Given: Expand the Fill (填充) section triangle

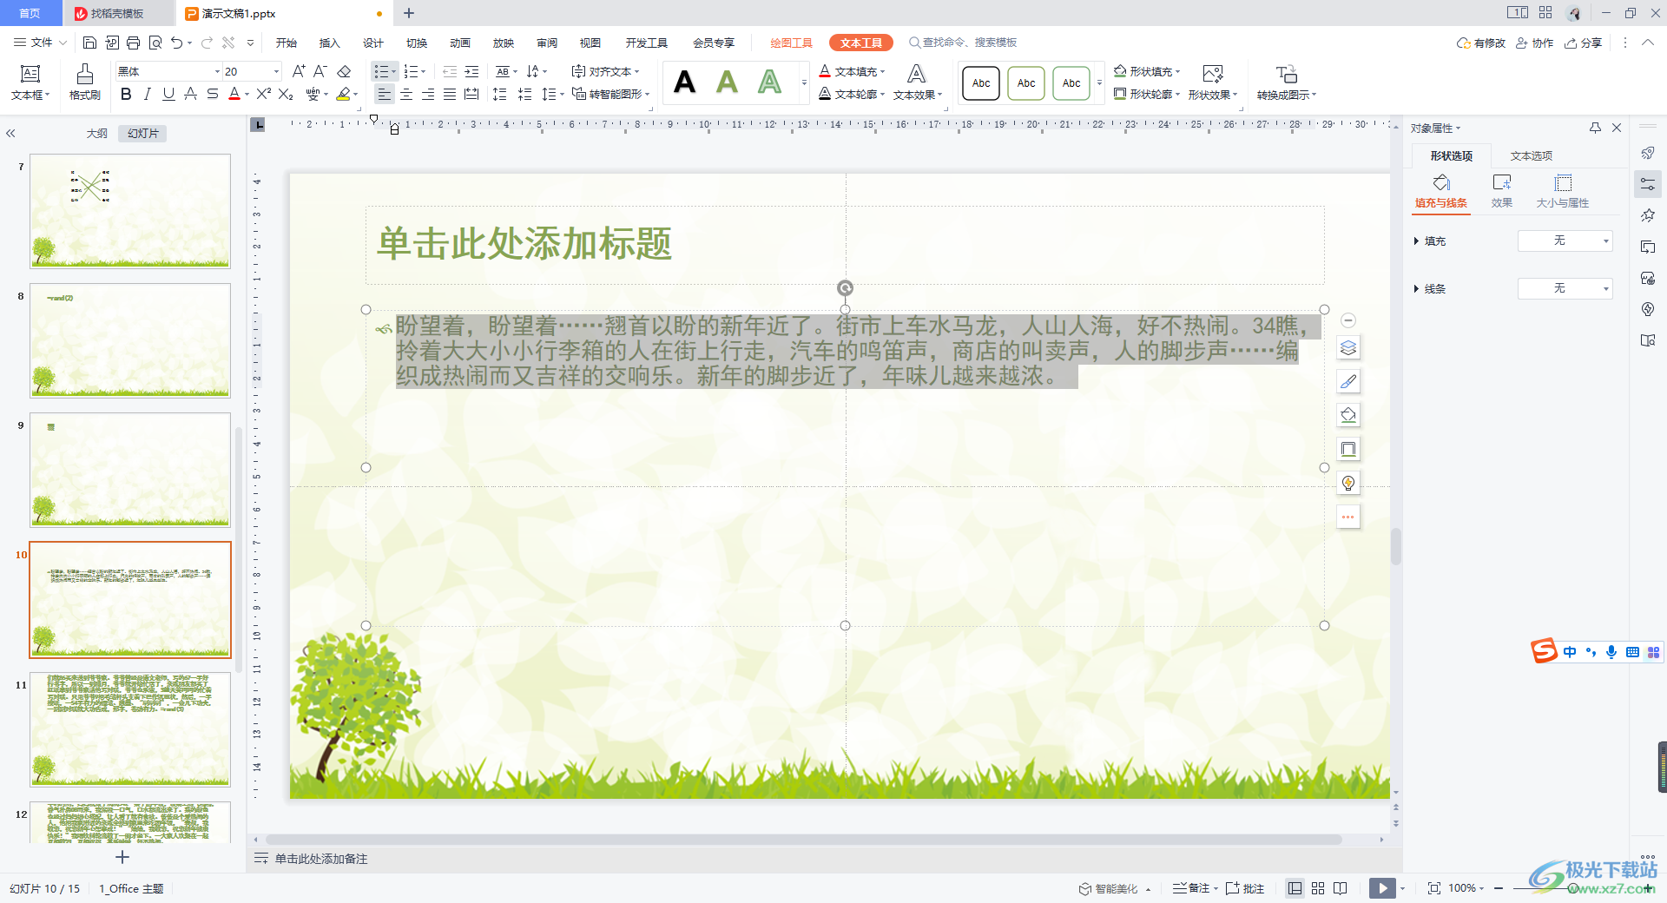Looking at the screenshot, I should click(1416, 241).
